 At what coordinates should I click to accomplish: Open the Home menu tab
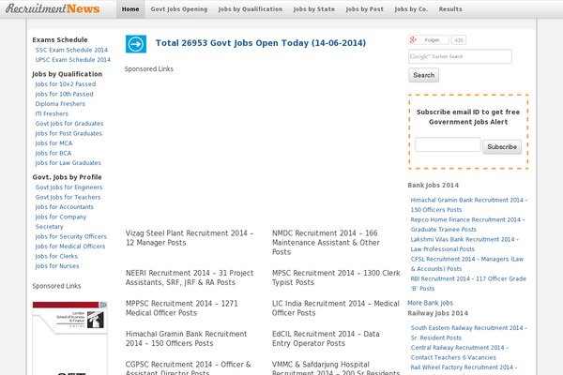pyautogui.click(x=130, y=9)
